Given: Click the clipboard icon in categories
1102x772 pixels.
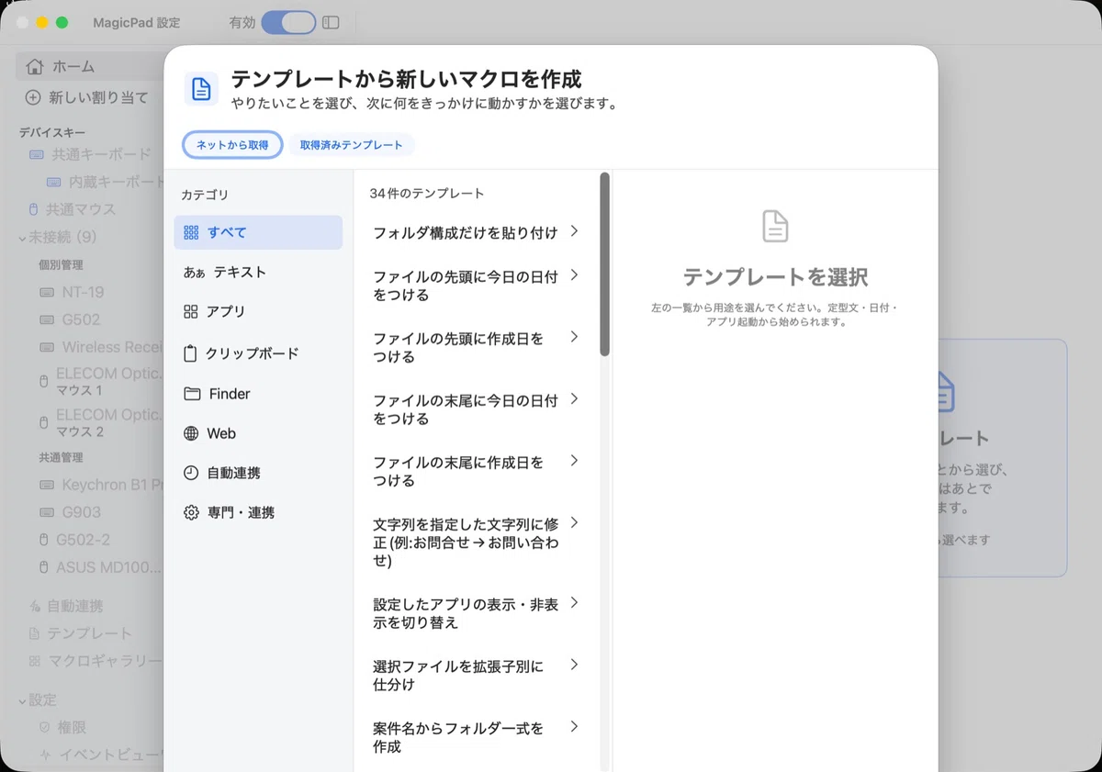Looking at the screenshot, I should (191, 353).
